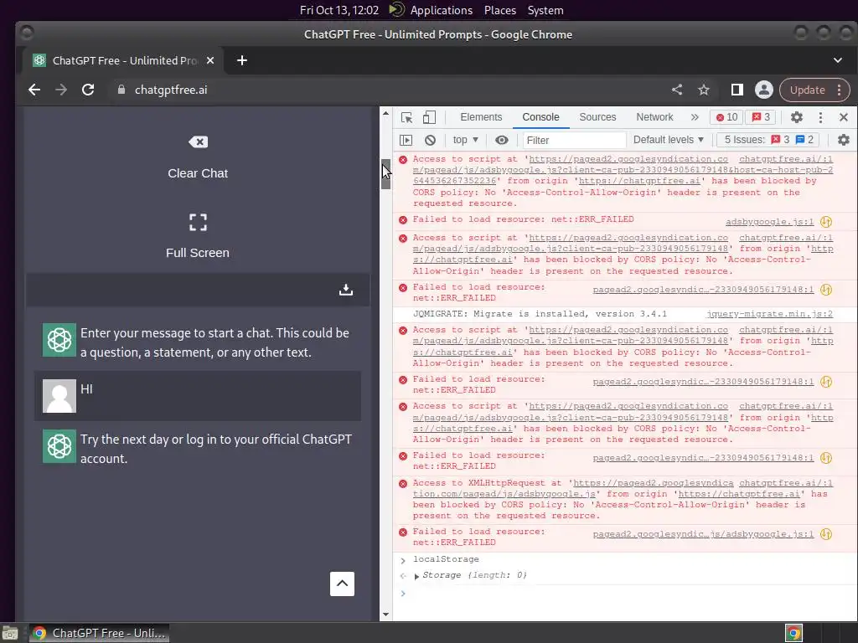This screenshot has height=643, width=858.
Task: Open the Chrome side panel icon
Action: (x=737, y=90)
